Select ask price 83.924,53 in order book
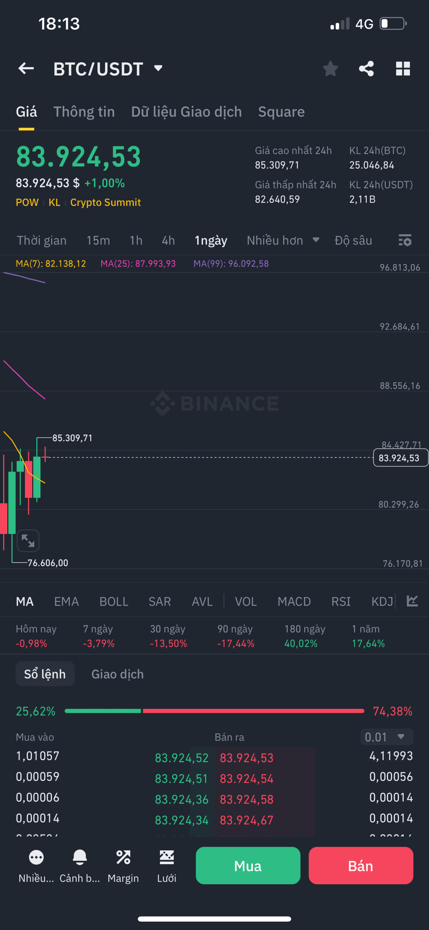Viewport: 429px width, 930px height. click(x=247, y=758)
